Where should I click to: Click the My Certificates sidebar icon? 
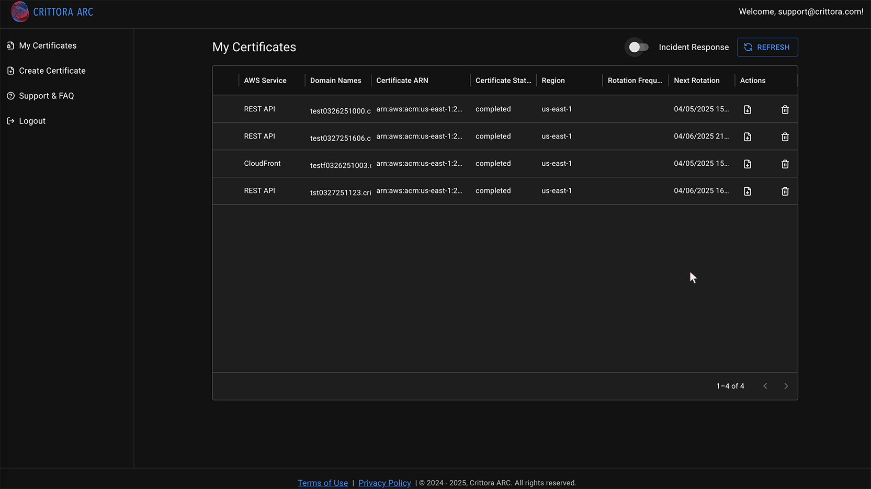(10, 46)
